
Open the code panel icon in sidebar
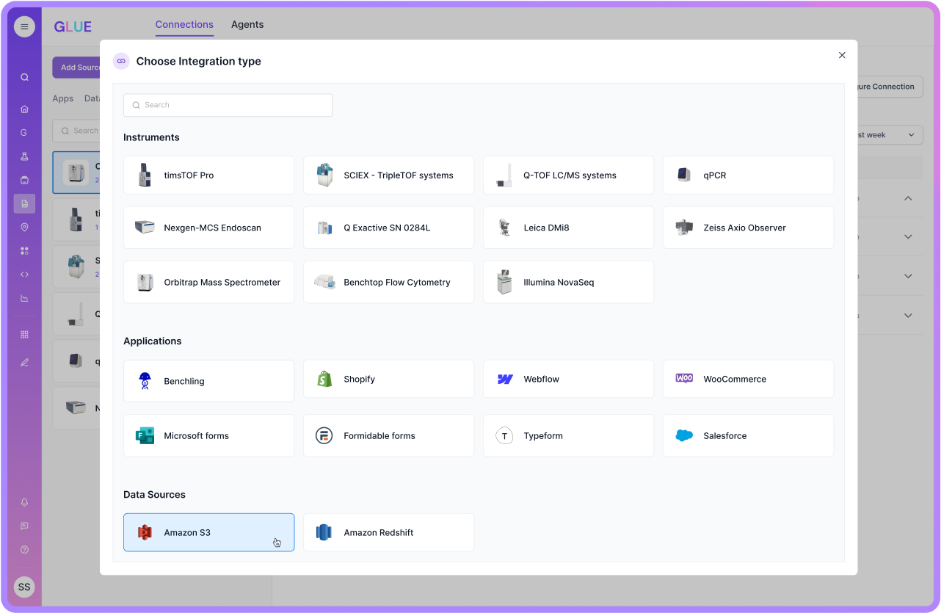(24, 274)
